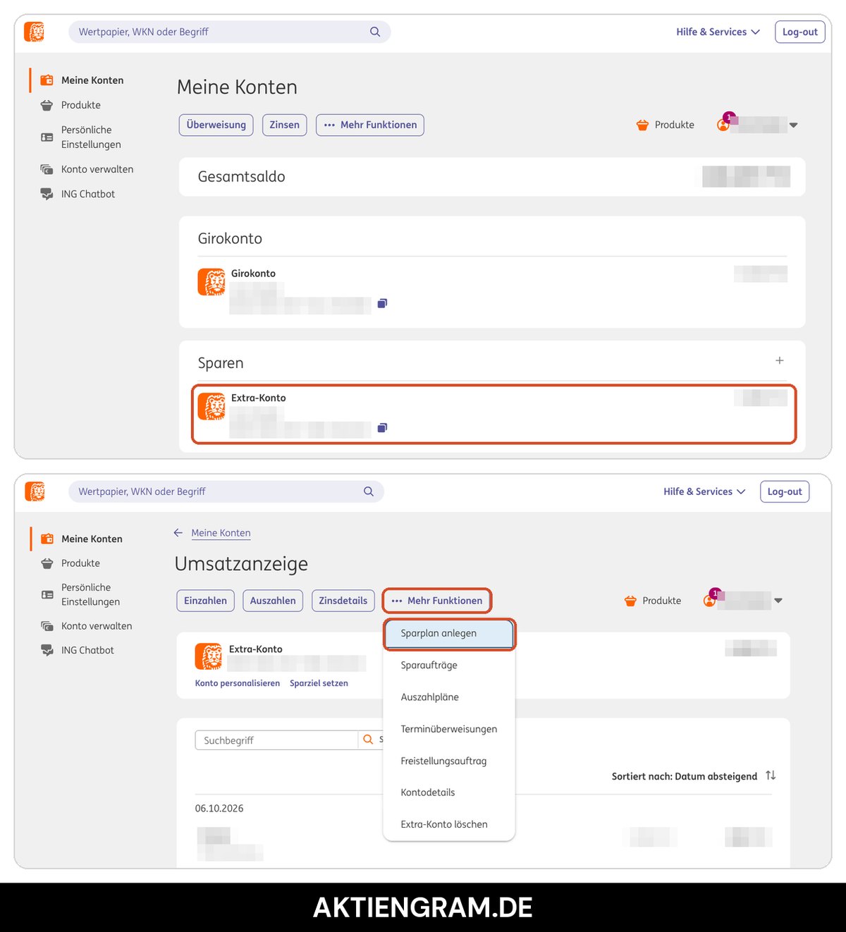Click the search magnifier in the bottom screenshot's header search
This screenshot has height=932, width=846.
pos(369,491)
